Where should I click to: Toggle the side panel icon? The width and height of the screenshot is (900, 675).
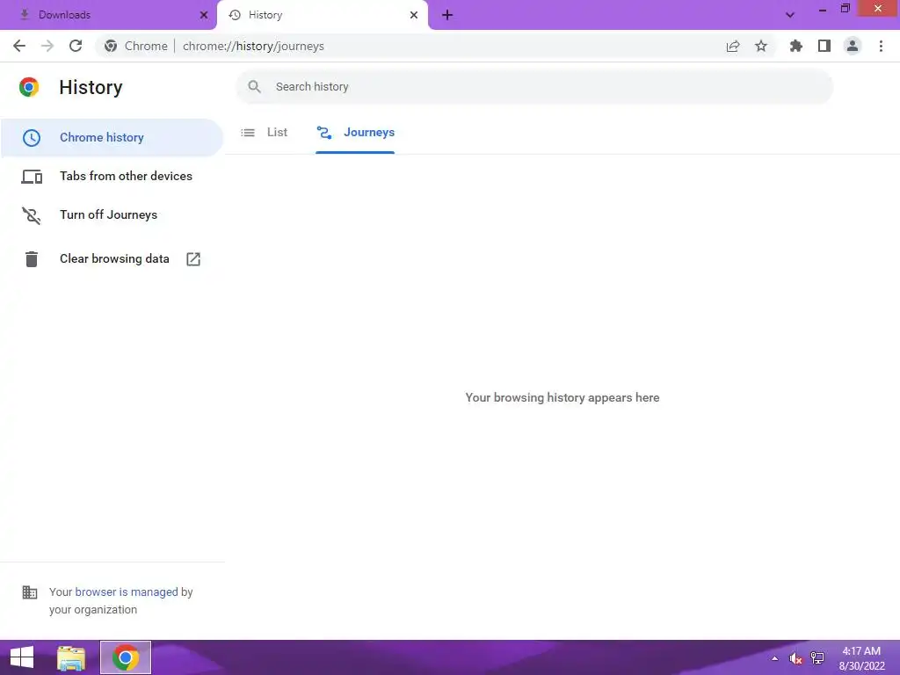pos(824,46)
